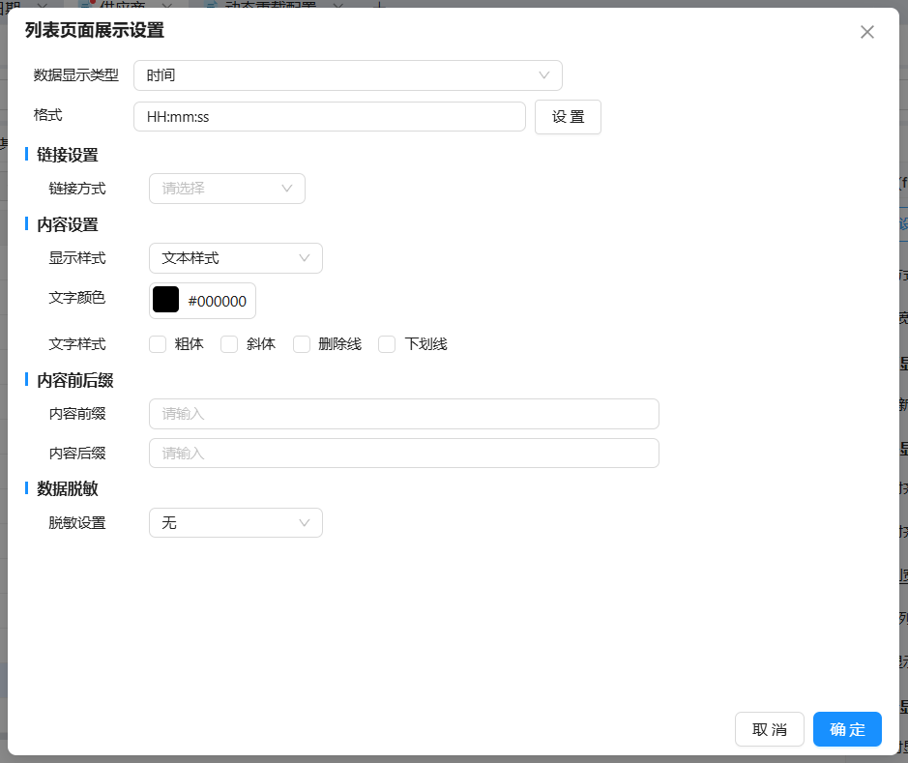Viewport: 908px width, 763px height.
Task: Click the #000000 color value text
Action: coord(218,301)
